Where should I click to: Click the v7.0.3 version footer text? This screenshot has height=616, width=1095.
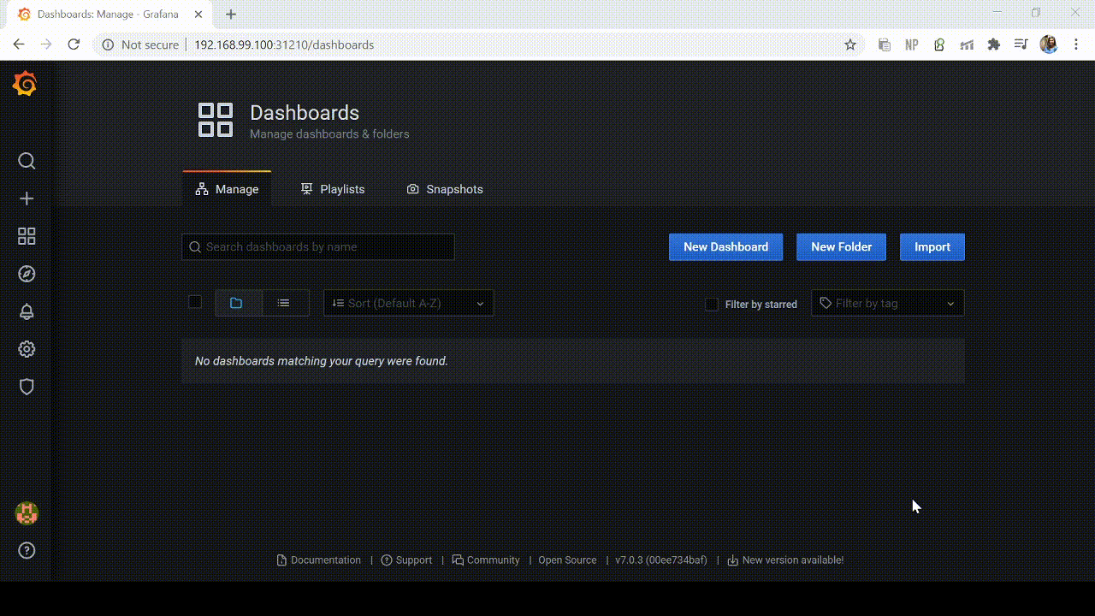pos(661,560)
